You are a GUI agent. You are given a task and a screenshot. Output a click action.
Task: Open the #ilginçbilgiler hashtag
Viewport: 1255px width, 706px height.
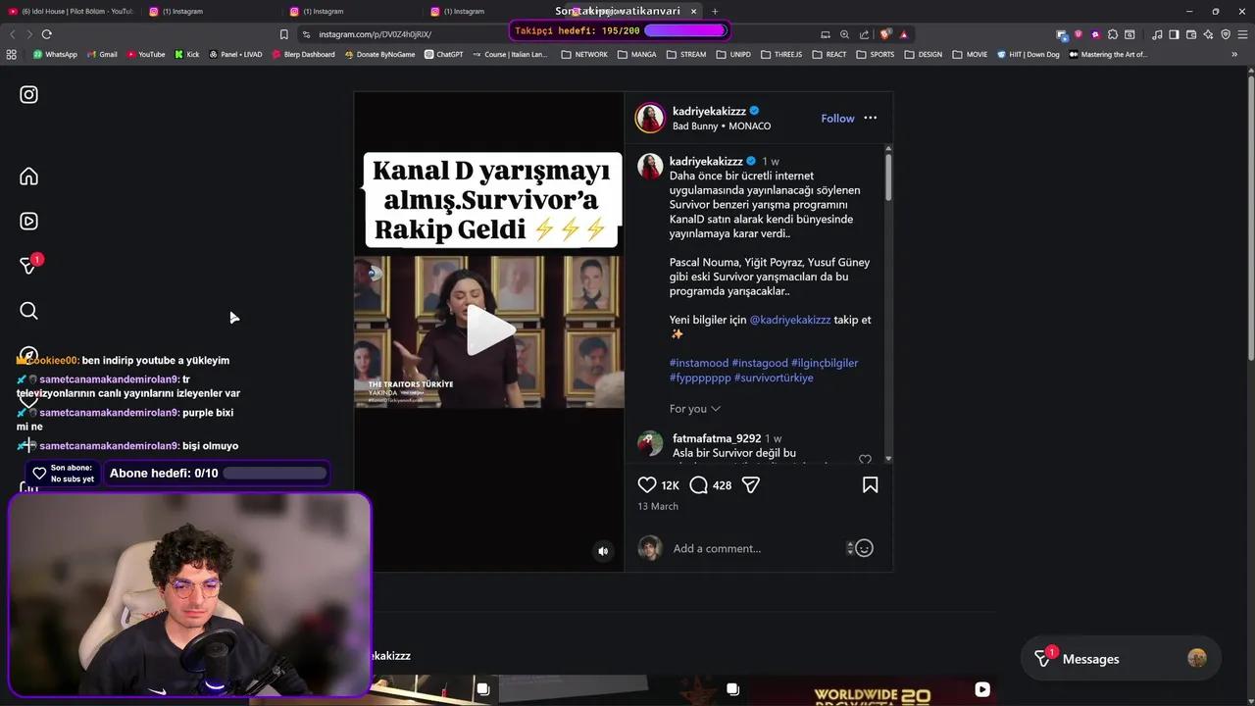825,363
